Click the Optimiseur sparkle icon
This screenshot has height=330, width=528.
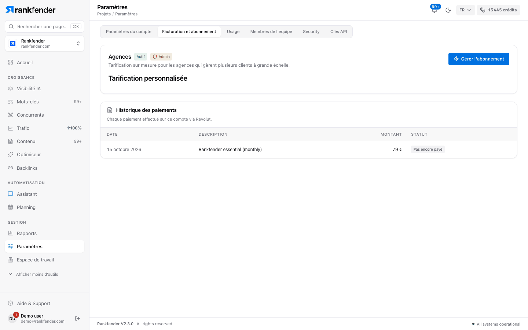click(x=10, y=154)
